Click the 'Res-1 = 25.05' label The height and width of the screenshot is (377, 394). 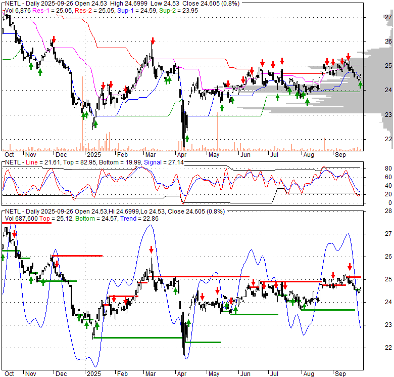(53, 11)
